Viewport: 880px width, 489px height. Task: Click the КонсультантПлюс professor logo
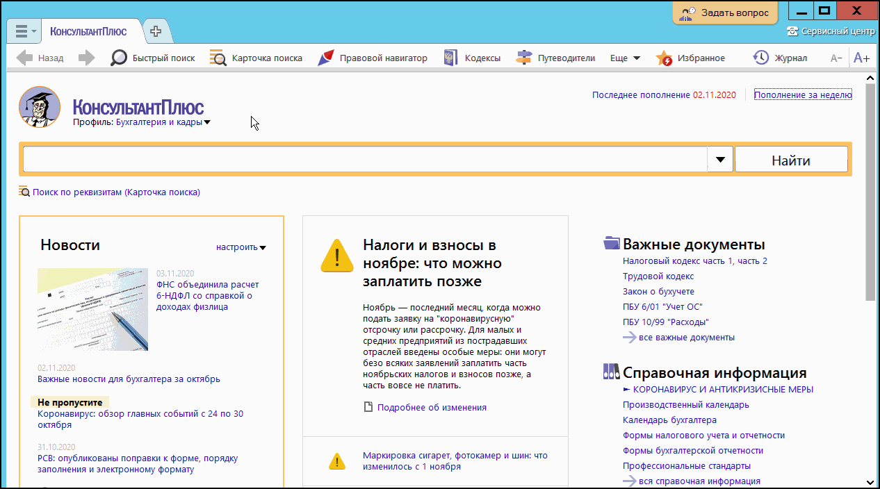tap(39, 107)
